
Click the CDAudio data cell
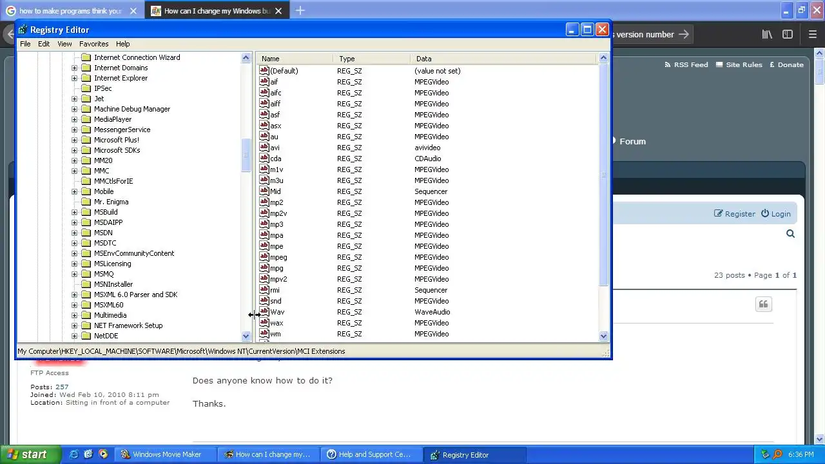pyautogui.click(x=427, y=159)
